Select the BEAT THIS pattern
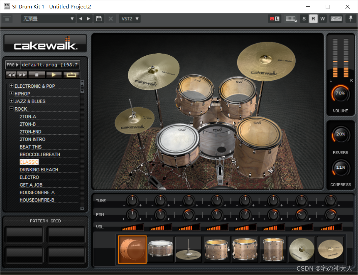358x275 pixels. 31,147
